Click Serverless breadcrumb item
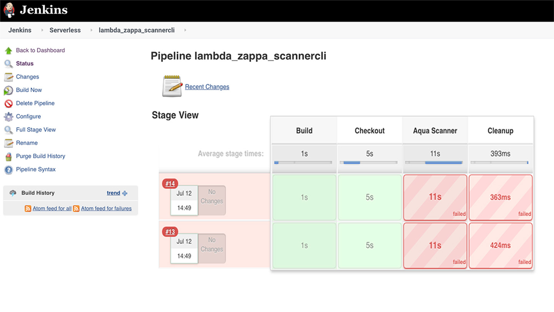This screenshot has height=312, width=554. point(65,30)
